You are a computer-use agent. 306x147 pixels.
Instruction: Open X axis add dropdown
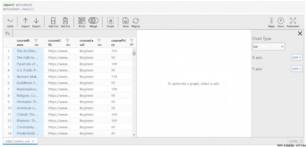pyautogui.click(x=297, y=57)
